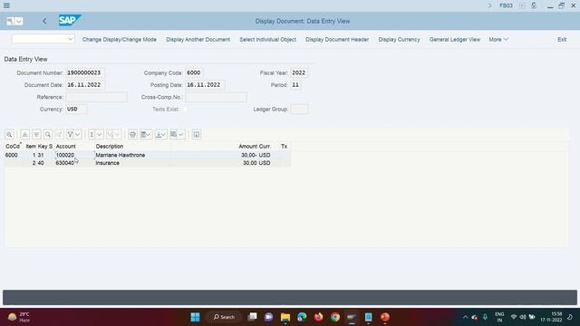Image resolution: width=580 pixels, height=326 pixels.
Task: Click the Document Date field
Action: tap(85, 85)
